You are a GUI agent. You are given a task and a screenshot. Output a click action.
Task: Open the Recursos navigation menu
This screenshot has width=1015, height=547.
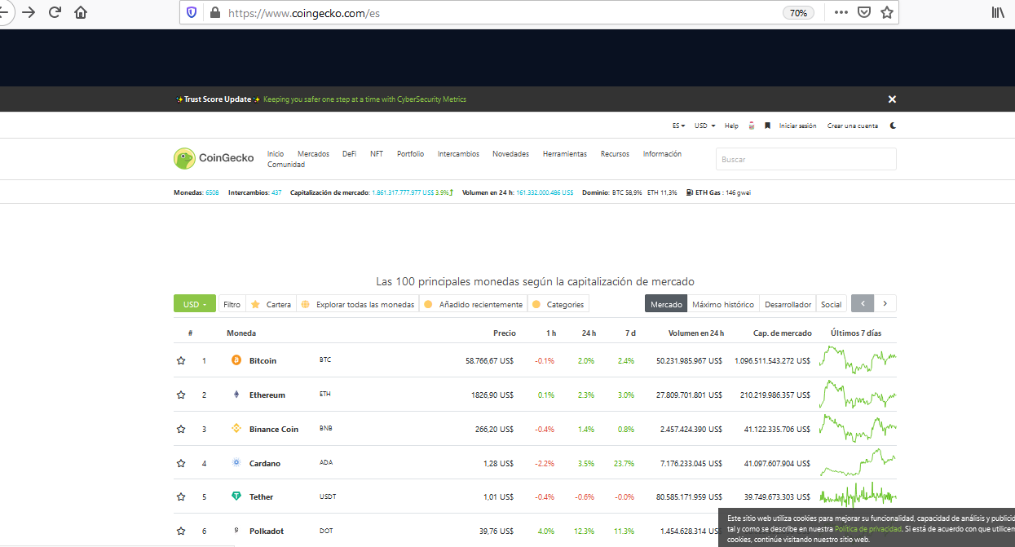(x=615, y=154)
